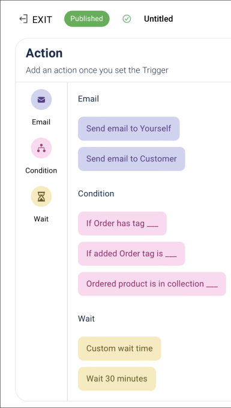Viewport: 231px width, 408px height.
Task: Click the Untitled workflow title
Action: pos(158,19)
